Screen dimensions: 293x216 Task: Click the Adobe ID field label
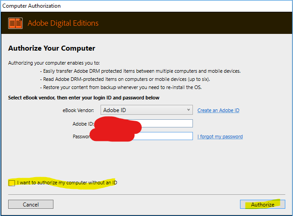pos(82,124)
